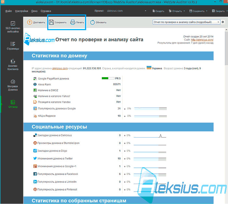Follow the http://aleksius.com/ site link
Viewport: 228px width, 204px height.
pyautogui.click(x=202, y=39)
